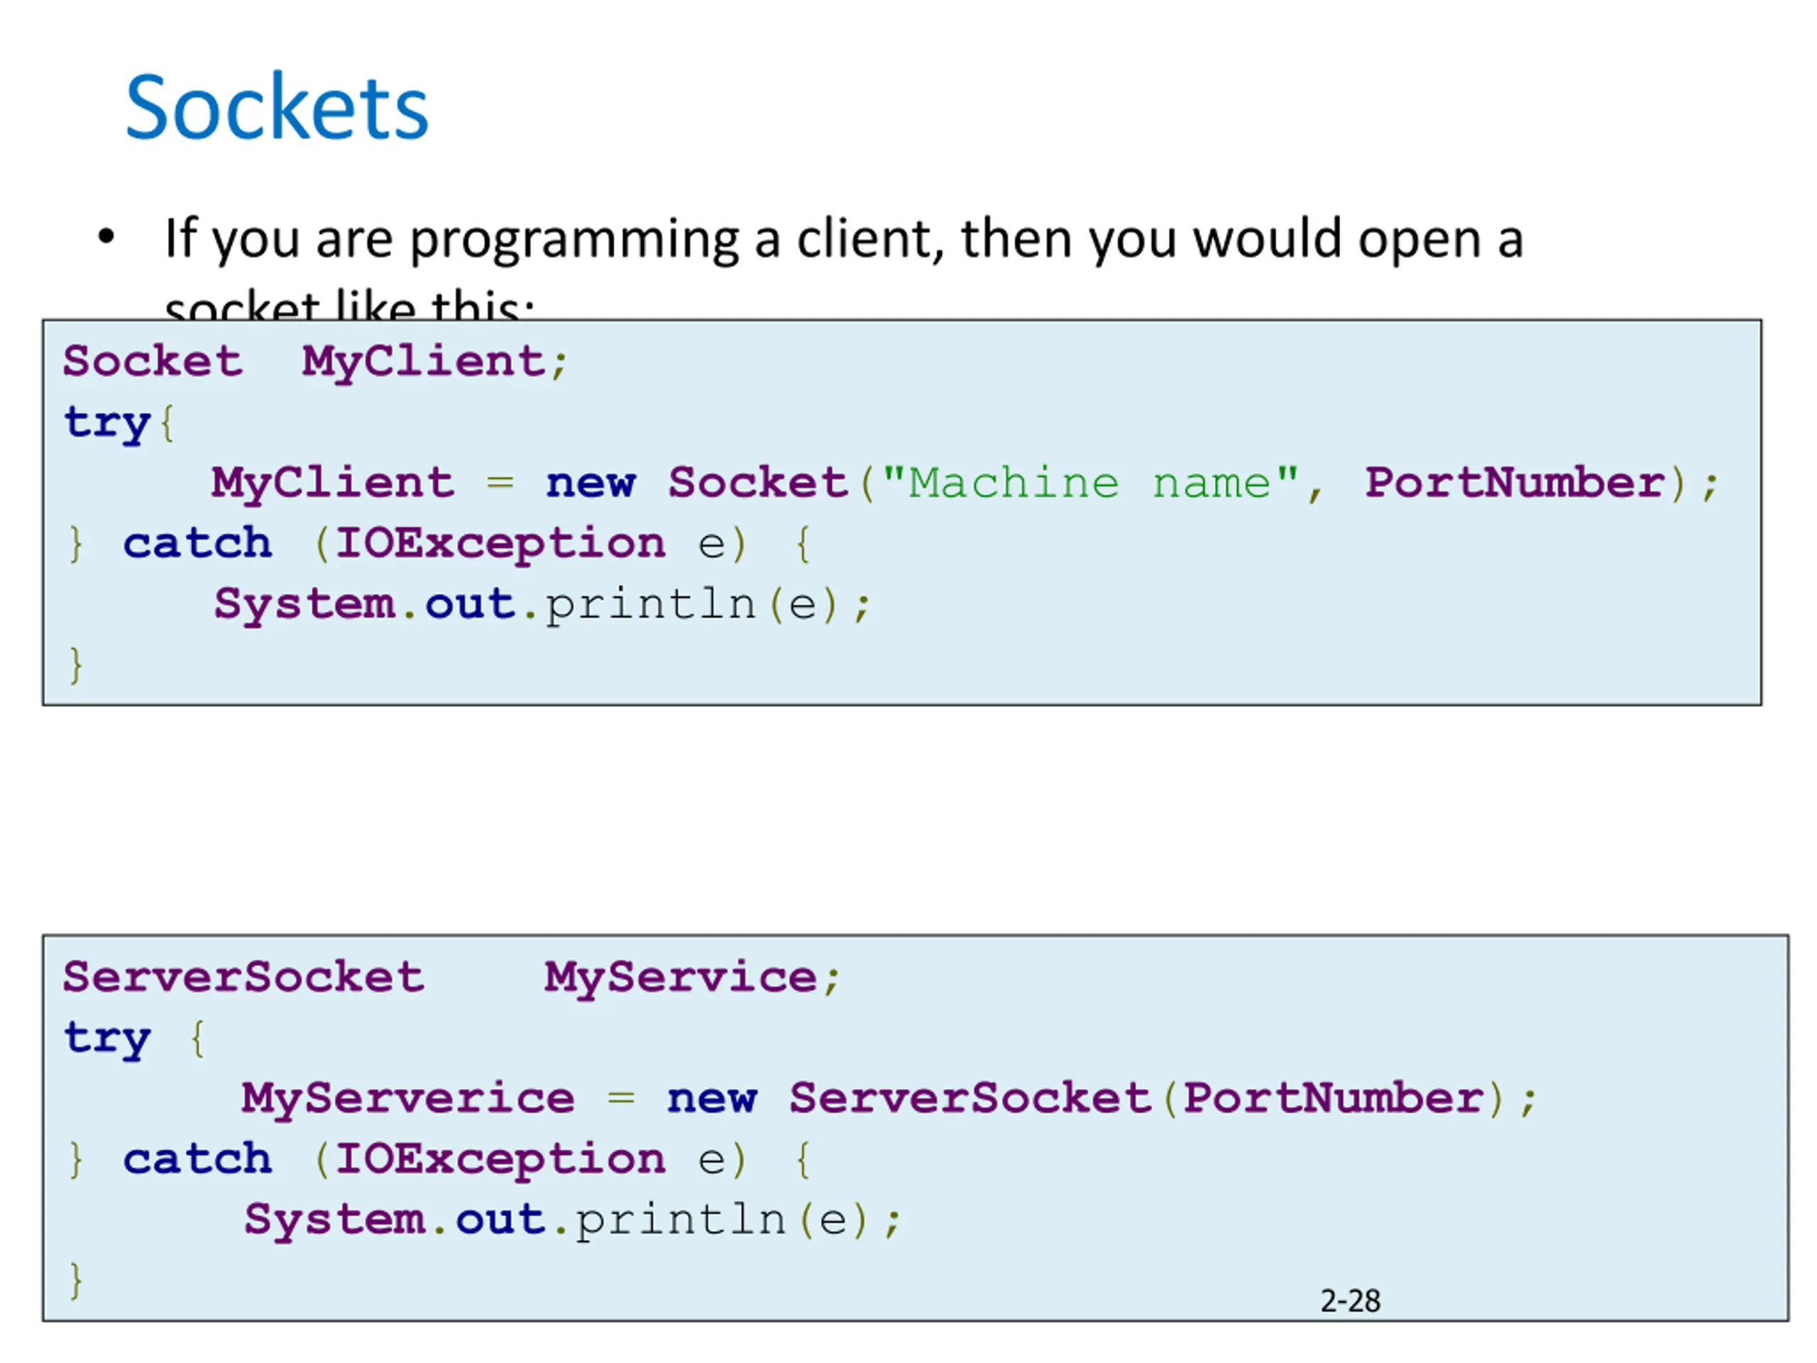Viewport: 1817px width, 1363px height.
Task: Click the "Machine name" string literal
Action: (x=1091, y=483)
